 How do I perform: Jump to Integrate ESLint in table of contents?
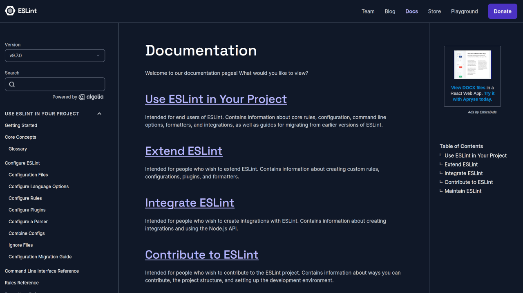point(464,173)
